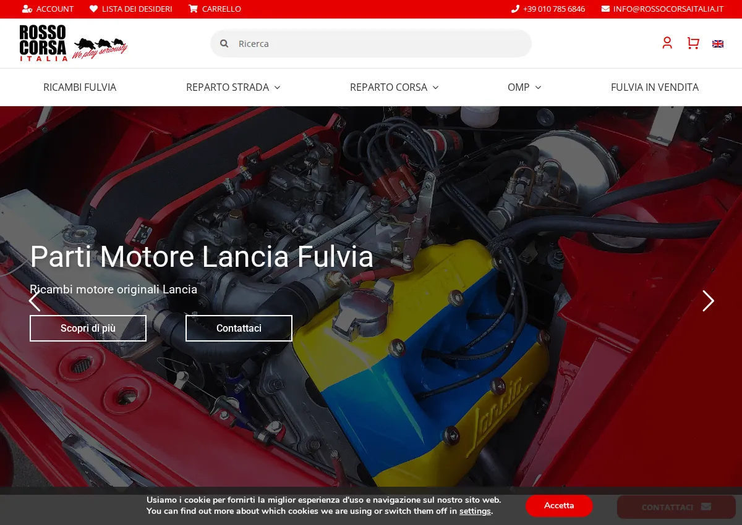Image resolution: width=742 pixels, height=525 pixels.
Task: Open the Account link in top bar
Action: pos(48,9)
